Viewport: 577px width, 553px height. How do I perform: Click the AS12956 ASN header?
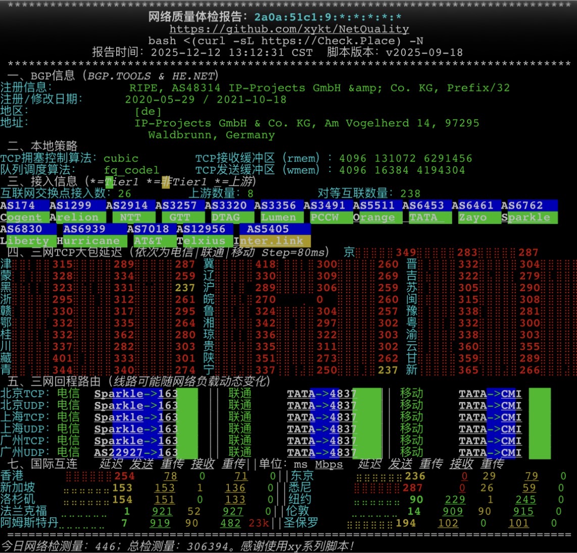point(201,229)
